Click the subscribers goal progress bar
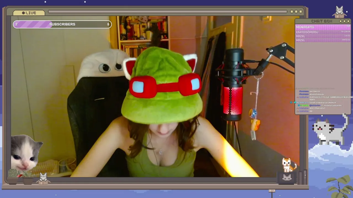The height and width of the screenshot is (198, 353). [x=62, y=24]
